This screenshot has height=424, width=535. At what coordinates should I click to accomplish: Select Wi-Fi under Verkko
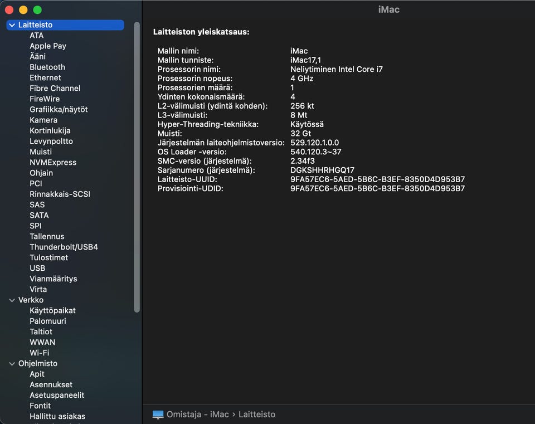(39, 353)
